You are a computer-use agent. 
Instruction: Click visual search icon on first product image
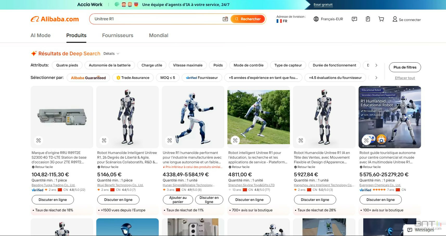coord(39,140)
